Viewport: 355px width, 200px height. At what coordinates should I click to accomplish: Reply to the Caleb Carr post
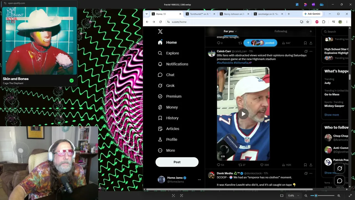point(220,165)
